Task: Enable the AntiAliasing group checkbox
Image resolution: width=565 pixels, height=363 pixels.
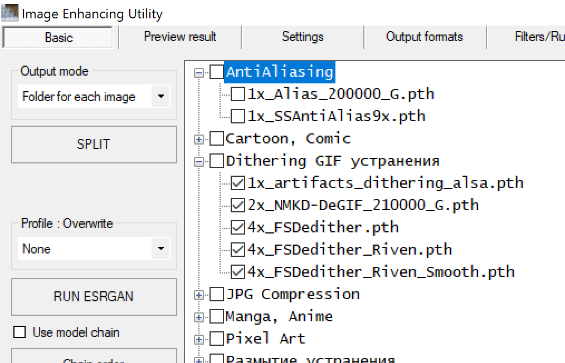Action: coord(216,72)
